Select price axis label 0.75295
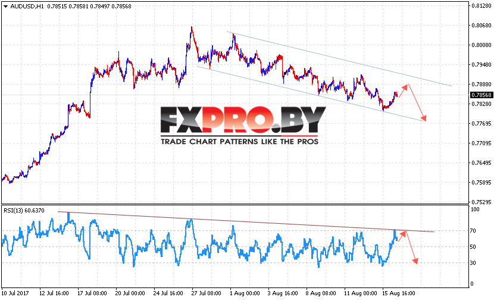The image size is (494, 300). coord(482,202)
